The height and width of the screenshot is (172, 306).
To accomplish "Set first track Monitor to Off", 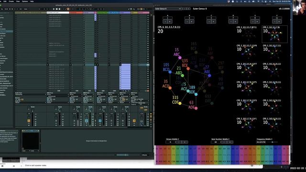I will click(22, 99).
